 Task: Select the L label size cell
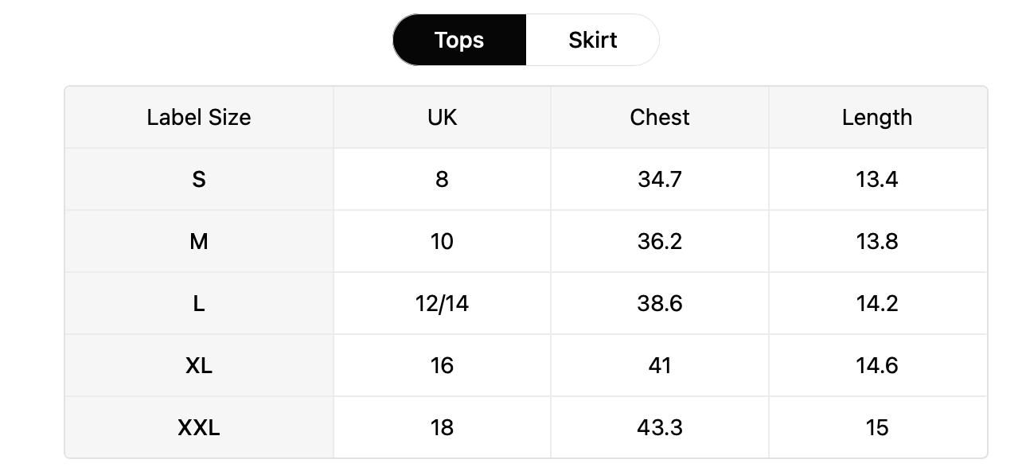coord(199,303)
